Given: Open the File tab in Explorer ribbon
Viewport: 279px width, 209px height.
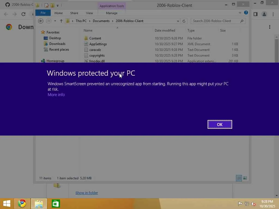Looking at the screenshot, I should point(43,13).
